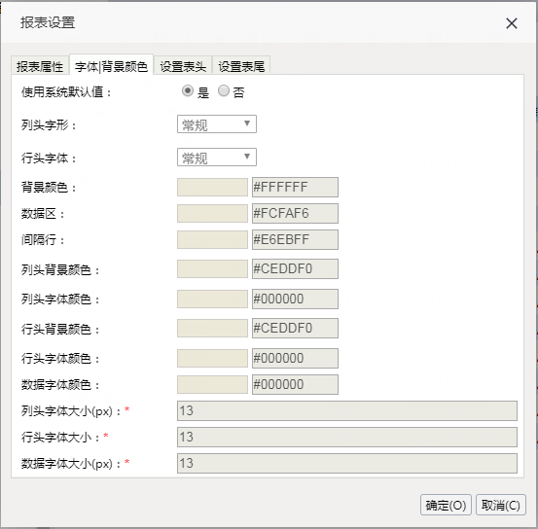The height and width of the screenshot is (529, 538).
Task: Click the 数据字体大小(px) input field
Action: (x=347, y=463)
